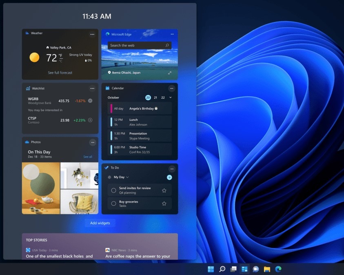Viewport: 344px width, 275px height.
Task: Click the CTSP Contoso stock row
Action: pyautogui.click(x=60, y=120)
